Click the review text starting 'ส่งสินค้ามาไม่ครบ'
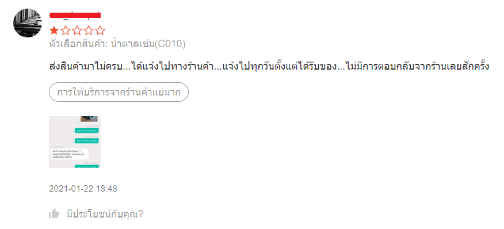The height and width of the screenshot is (229, 504). pyautogui.click(x=269, y=67)
